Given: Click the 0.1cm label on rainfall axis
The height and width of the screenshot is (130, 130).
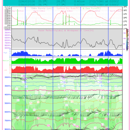Looking at the screenshot, I should (x=8, y=8).
